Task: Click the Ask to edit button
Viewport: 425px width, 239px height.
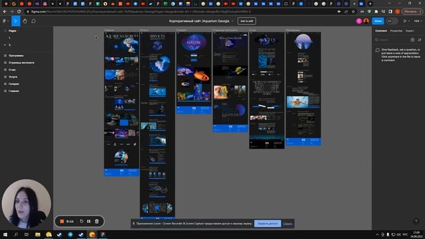Action: pos(246,21)
